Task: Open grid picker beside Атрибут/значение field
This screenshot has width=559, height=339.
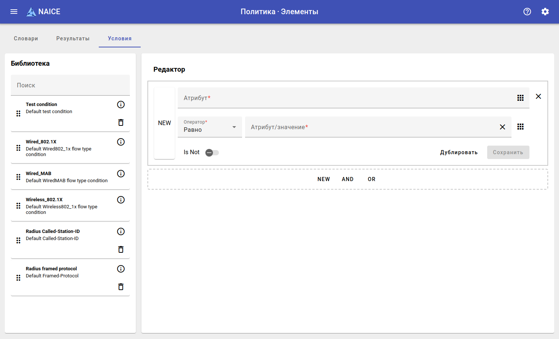Action: click(520, 127)
